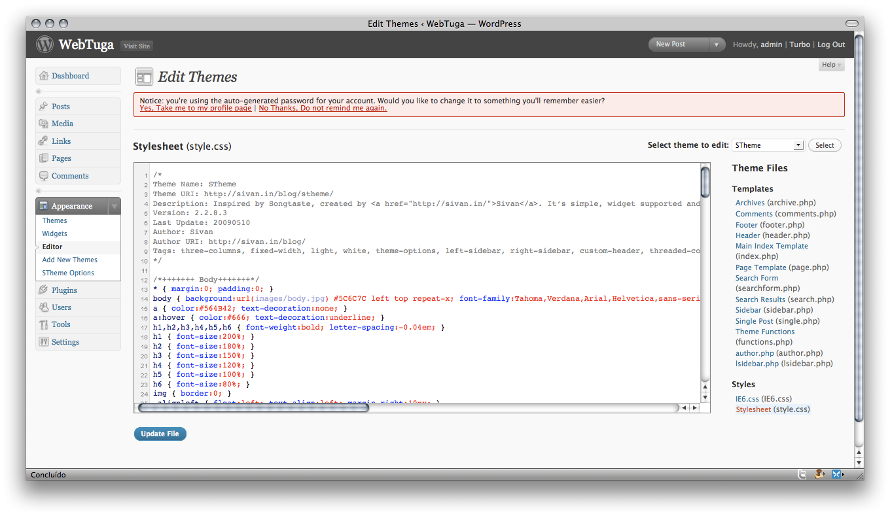Open the Plugins menu item
Image resolution: width=890 pixels, height=516 pixels.
pyautogui.click(x=79, y=290)
